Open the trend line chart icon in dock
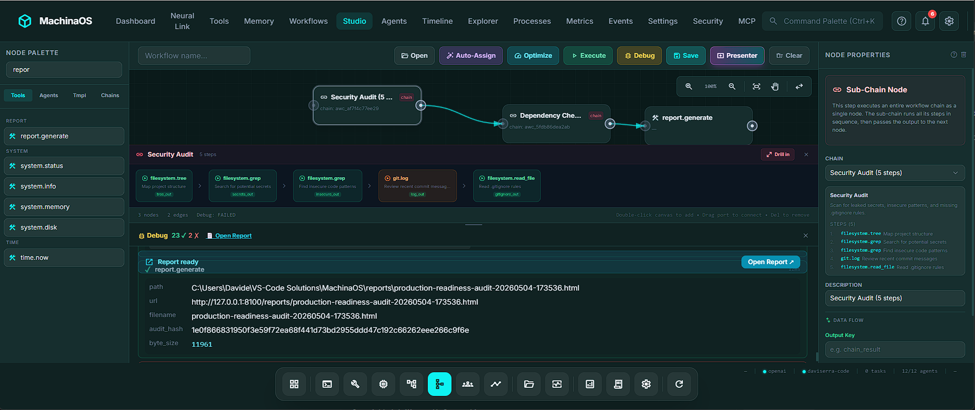Viewport: 975px width, 410px height. [496, 384]
